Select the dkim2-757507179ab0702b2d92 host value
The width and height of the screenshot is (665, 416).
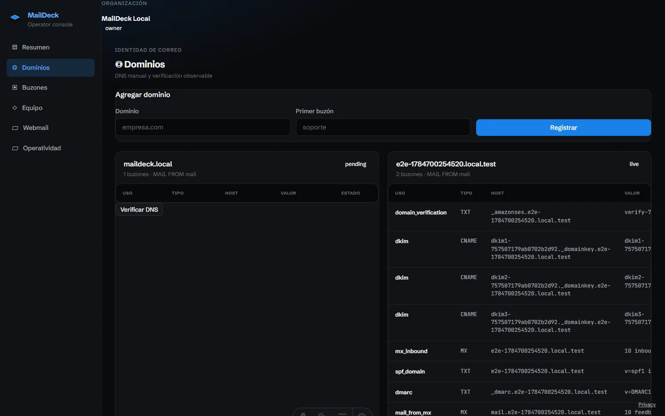(550, 286)
